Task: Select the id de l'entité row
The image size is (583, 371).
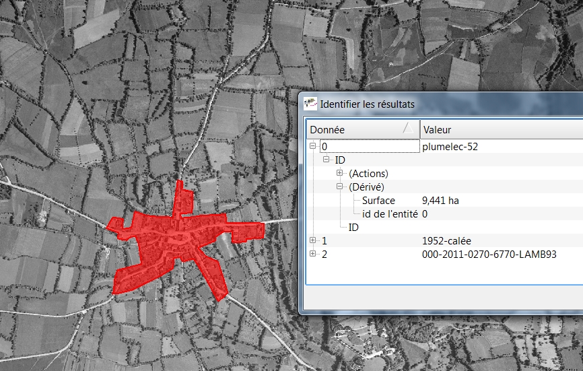Action: tap(390, 214)
